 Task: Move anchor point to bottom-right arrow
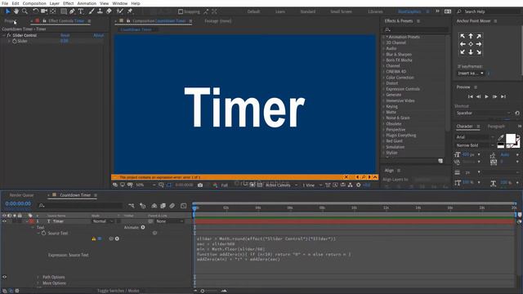(x=479, y=52)
